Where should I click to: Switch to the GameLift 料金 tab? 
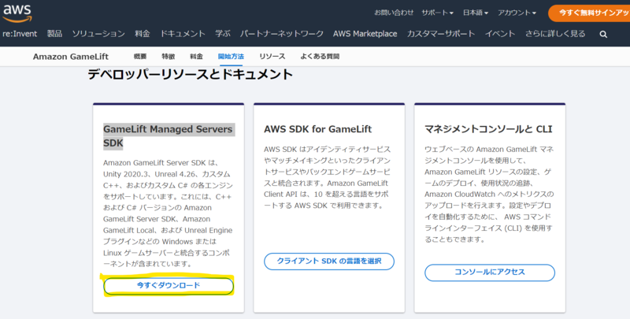pyautogui.click(x=196, y=57)
